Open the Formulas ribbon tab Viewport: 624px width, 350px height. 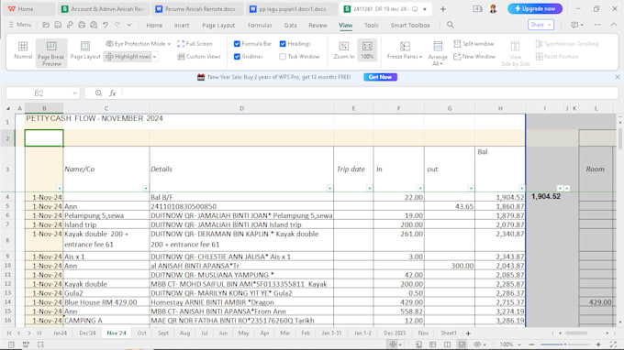[x=260, y=25]
